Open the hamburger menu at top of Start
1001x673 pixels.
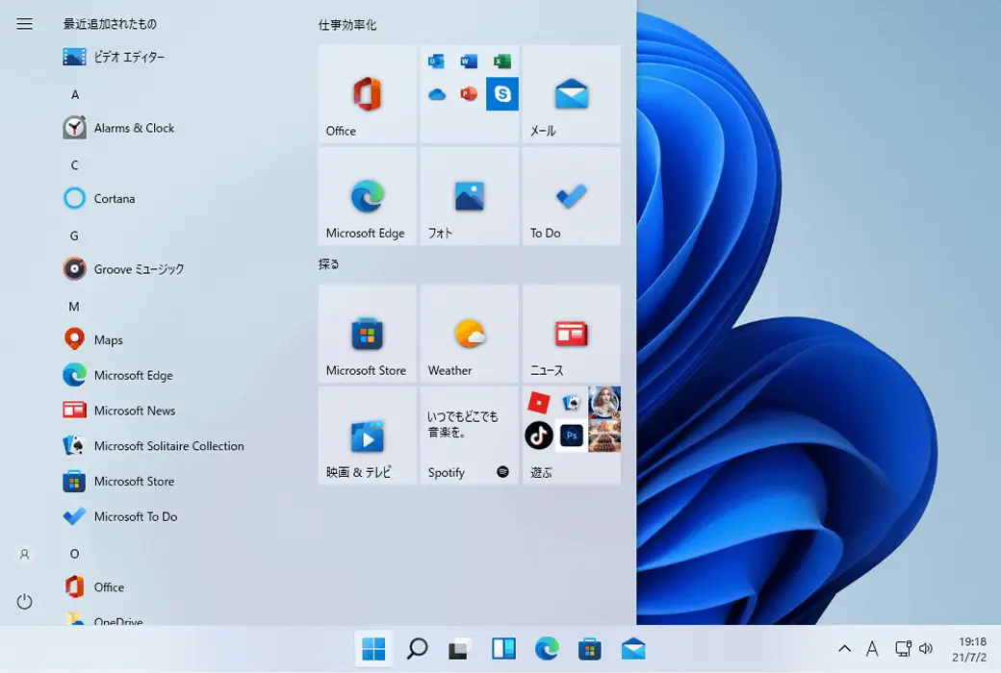24,24
